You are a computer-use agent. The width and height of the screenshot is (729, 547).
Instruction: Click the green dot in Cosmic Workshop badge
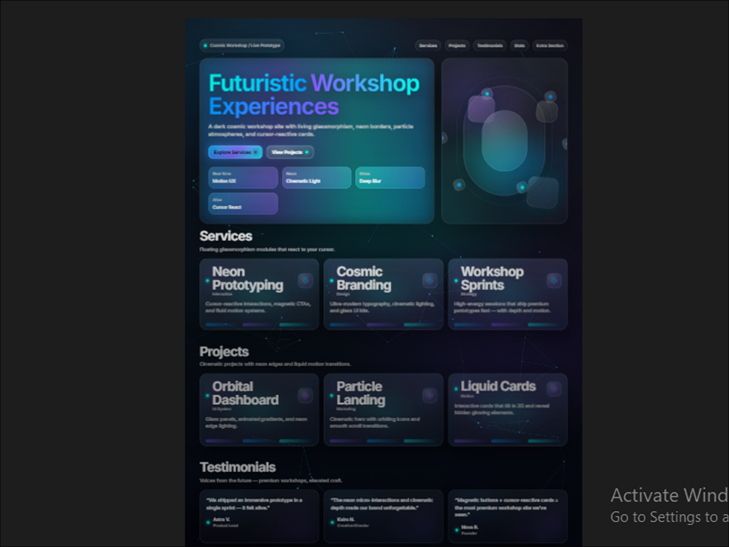[x=205, y=46]
